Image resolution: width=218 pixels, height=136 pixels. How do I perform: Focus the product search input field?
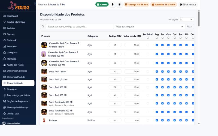[x=80, y=26]
